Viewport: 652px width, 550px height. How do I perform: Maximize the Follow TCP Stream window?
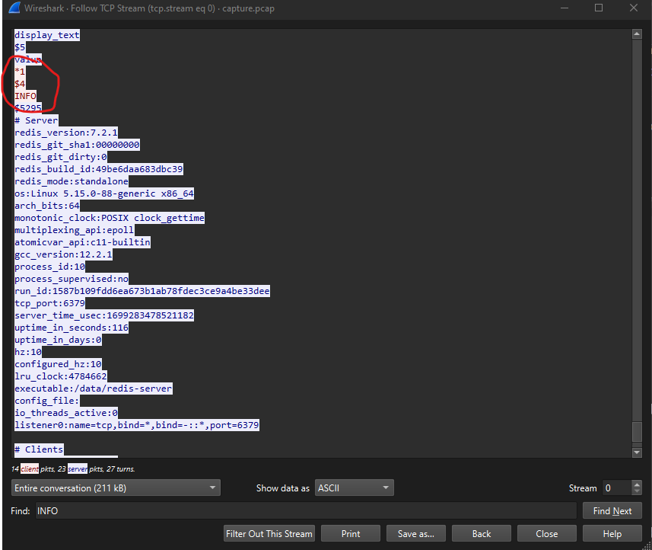[599, 8]
